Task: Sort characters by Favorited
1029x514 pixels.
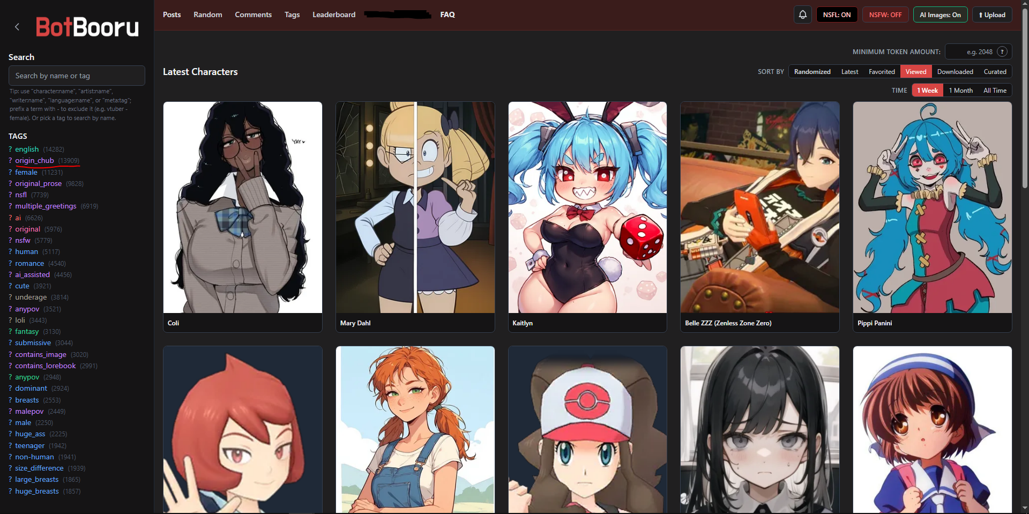Action: click(882, 72)
